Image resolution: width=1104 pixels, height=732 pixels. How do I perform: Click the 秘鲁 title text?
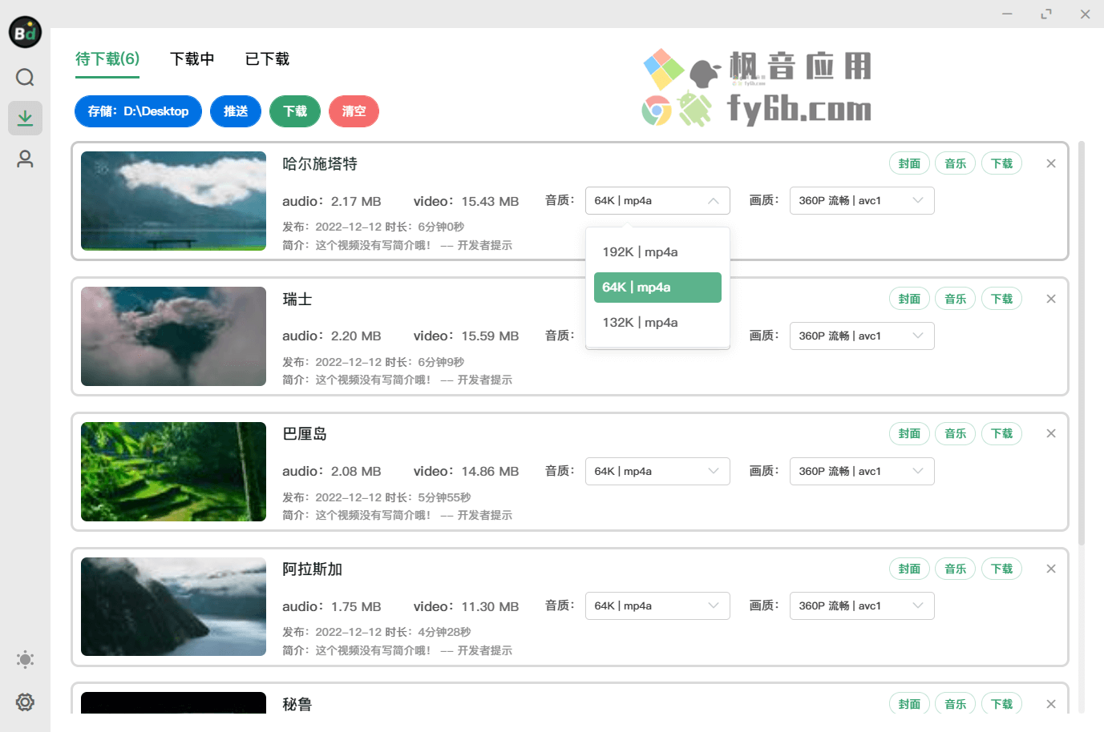click(297, 705)
